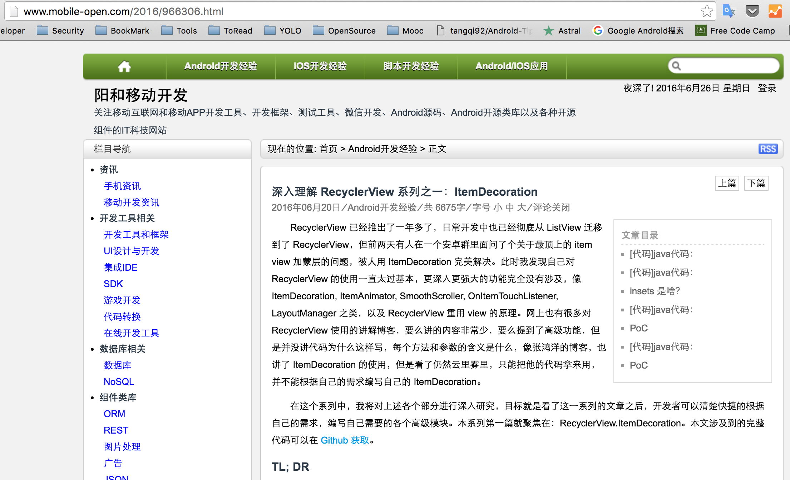Jump to insets 是啥? section

tap(655, 291)
